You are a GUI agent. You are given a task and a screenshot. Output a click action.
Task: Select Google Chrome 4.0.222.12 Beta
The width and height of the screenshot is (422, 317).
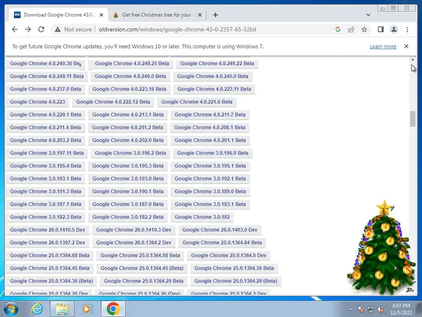click(x=113, y=102)
